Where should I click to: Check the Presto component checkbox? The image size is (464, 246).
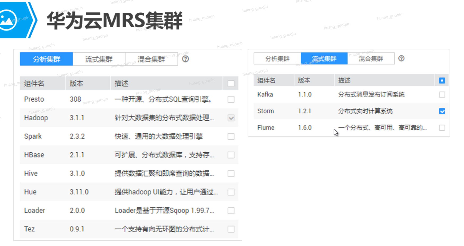231,99
